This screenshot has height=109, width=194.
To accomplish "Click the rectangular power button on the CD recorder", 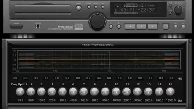I will (x=16, y=27).
